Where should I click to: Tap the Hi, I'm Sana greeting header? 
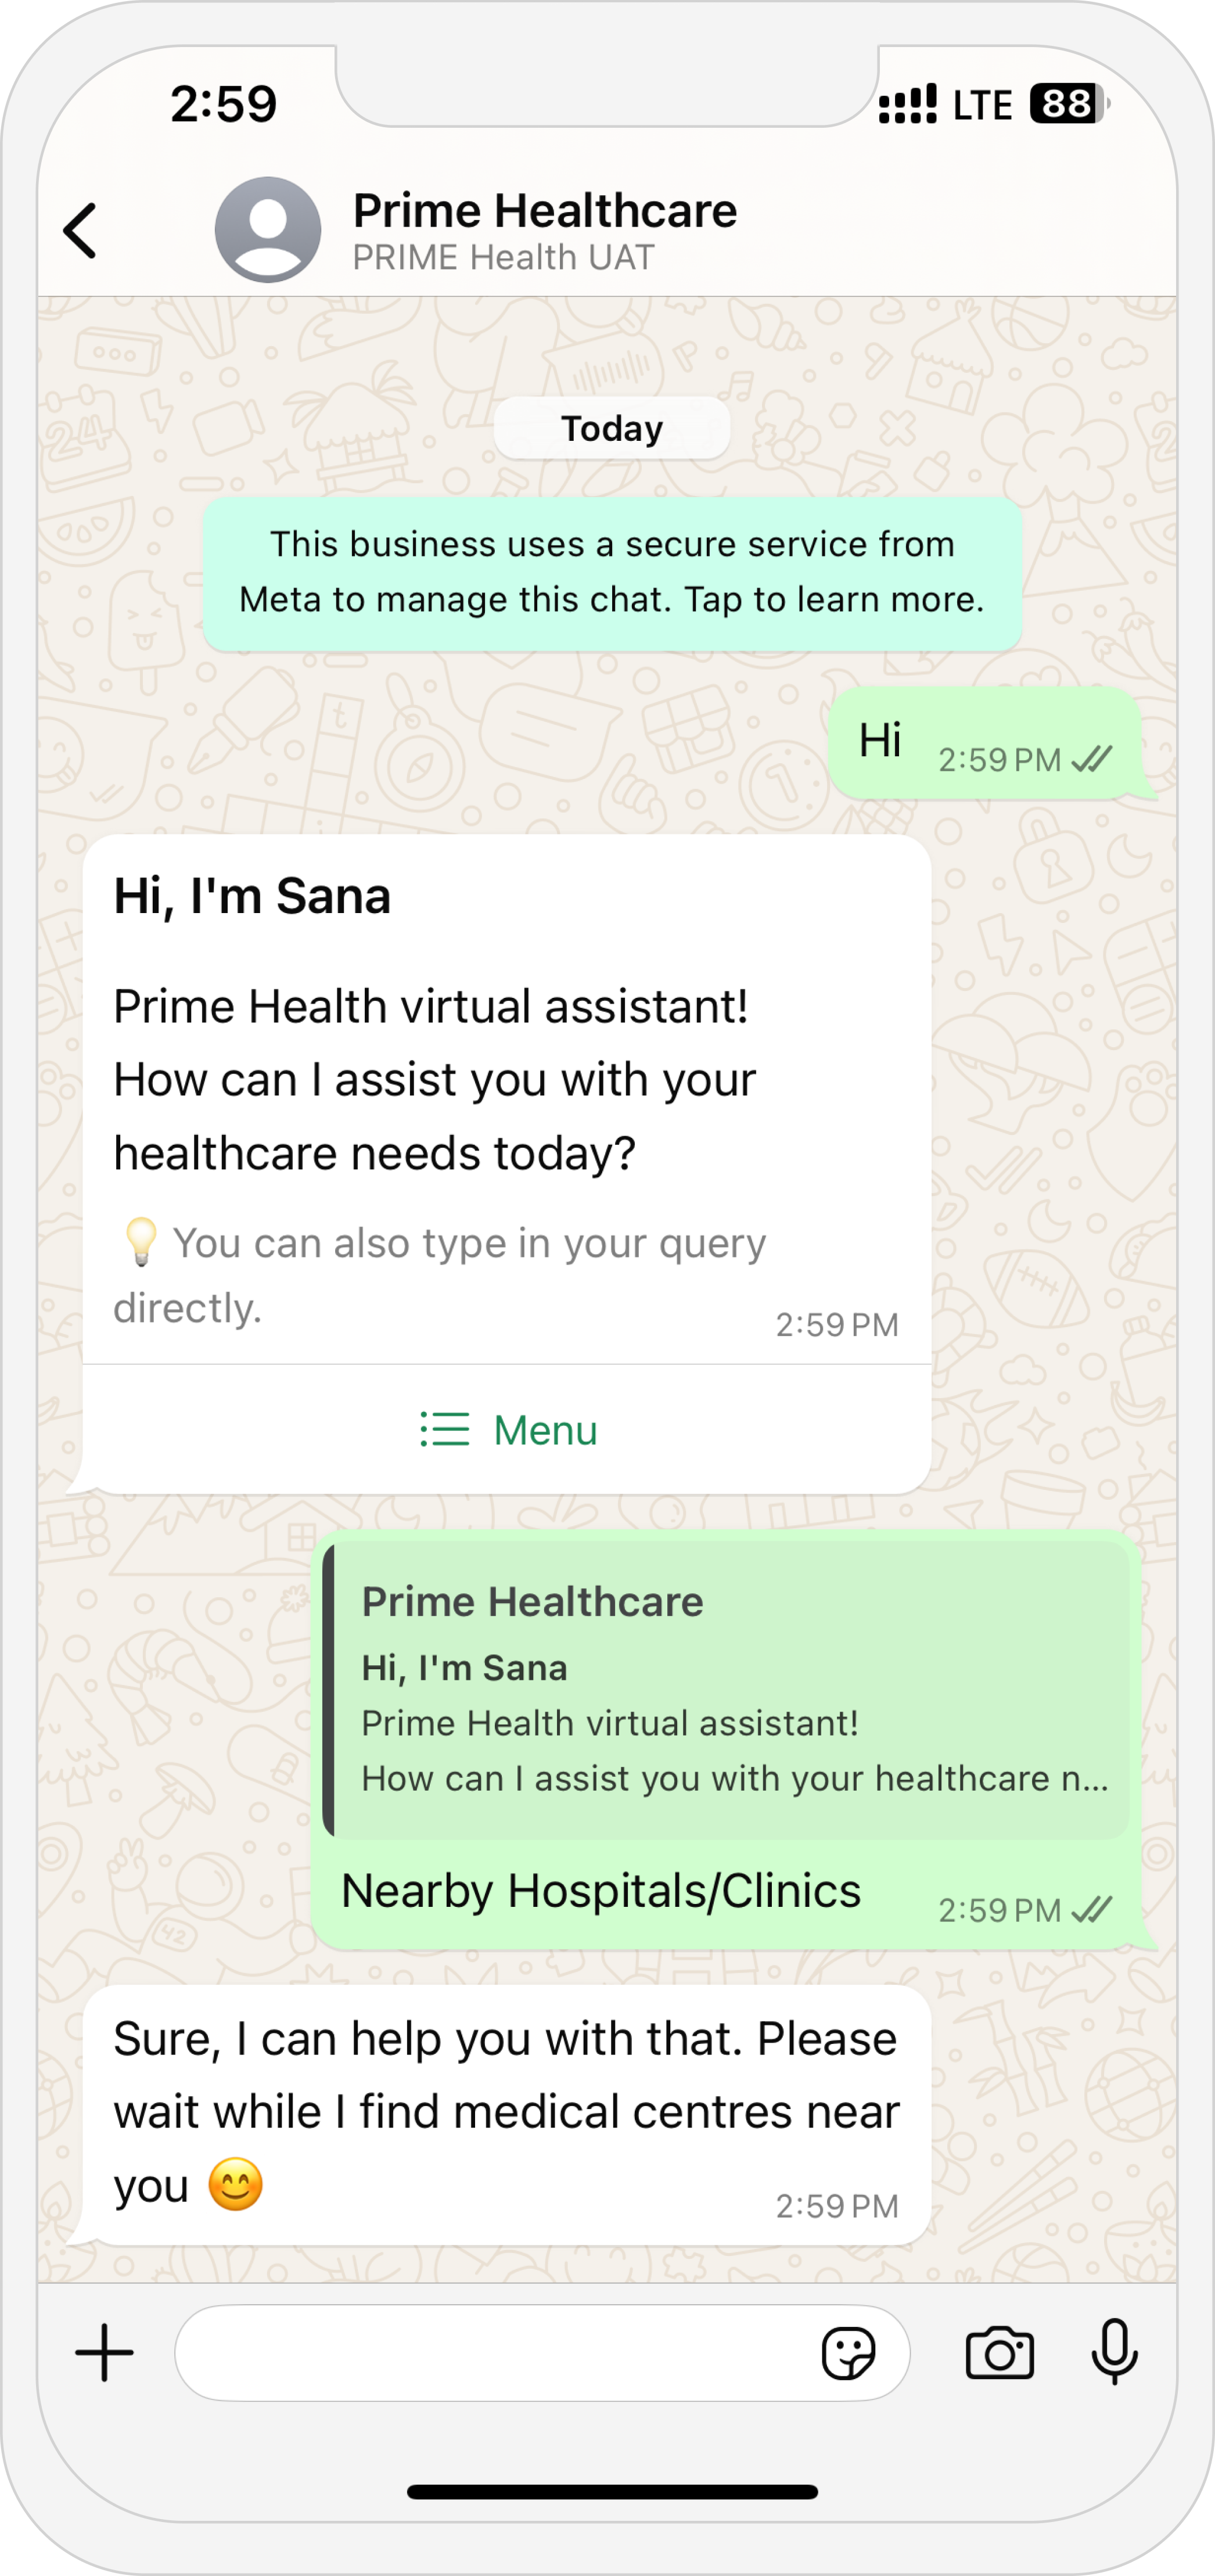(252, 896)
